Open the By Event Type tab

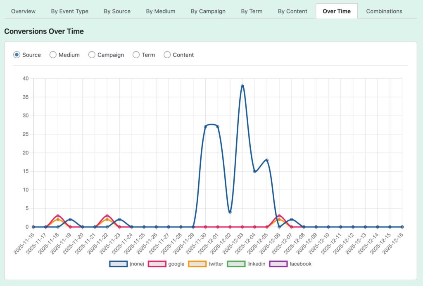(69, 11)
